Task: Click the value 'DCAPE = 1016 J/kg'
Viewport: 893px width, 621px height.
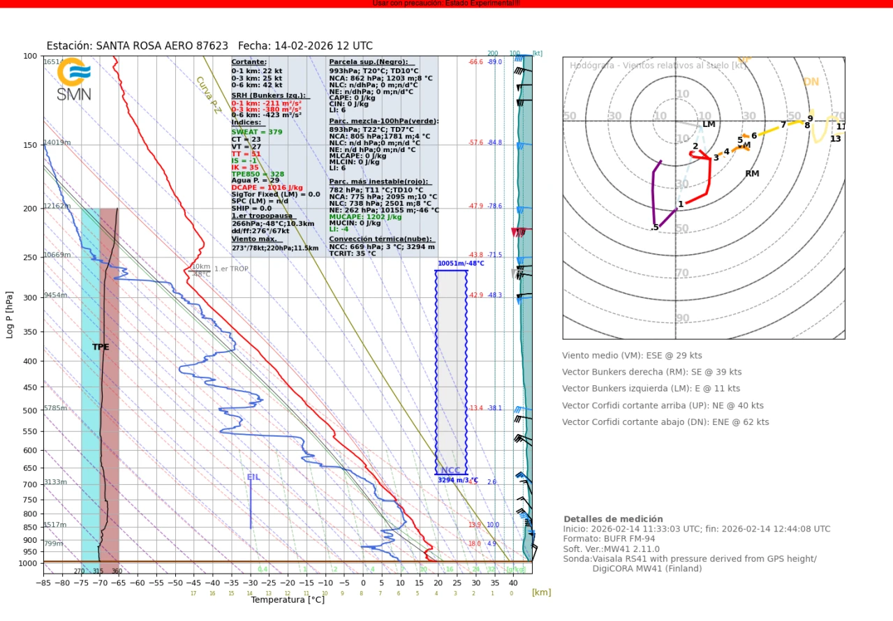Action: tap(267, 187)
